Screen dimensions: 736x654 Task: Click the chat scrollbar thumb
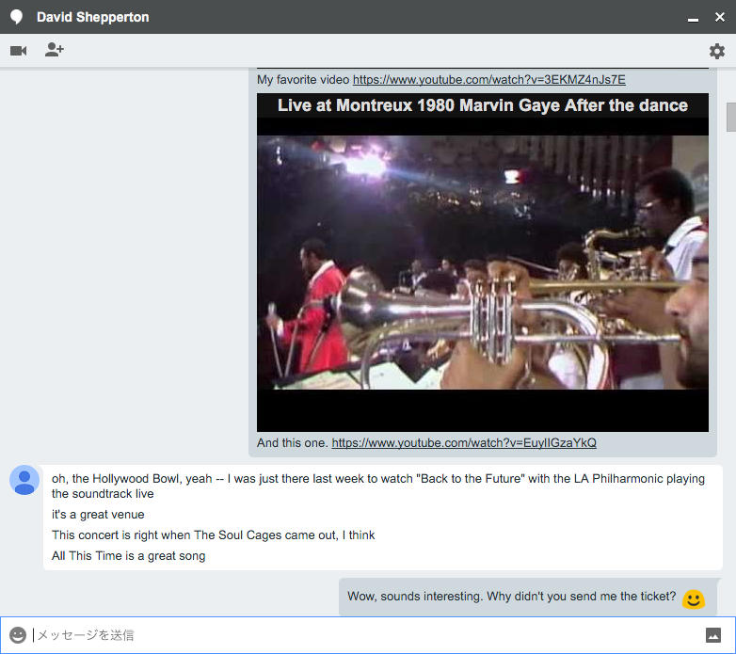(731, 117)
